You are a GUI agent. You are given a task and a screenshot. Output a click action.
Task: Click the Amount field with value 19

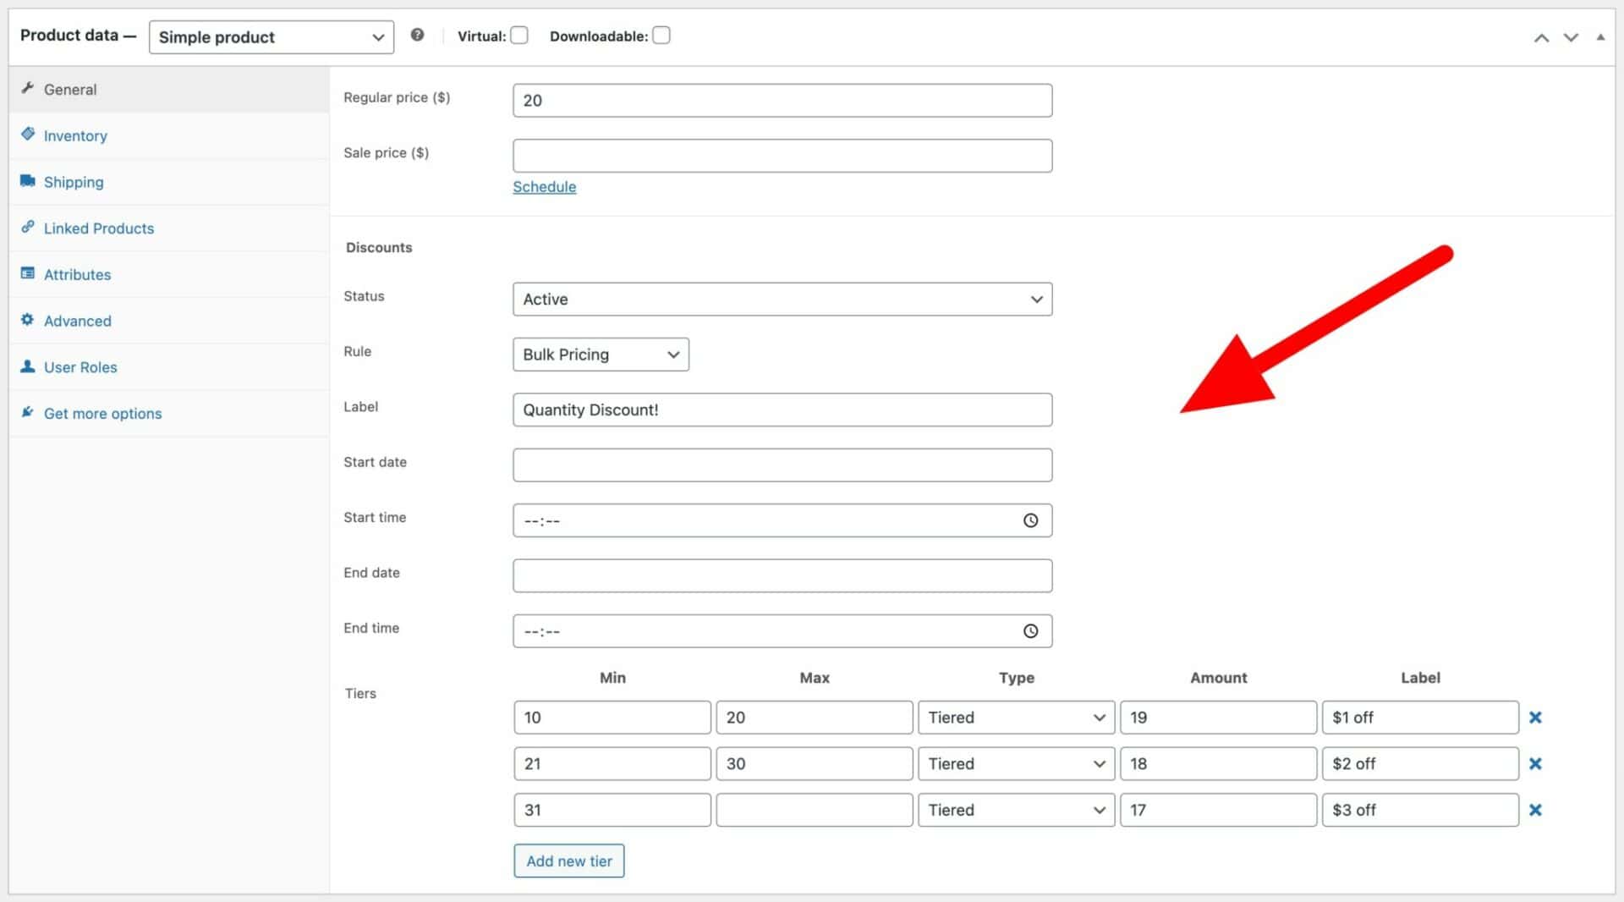click(x=1219, y=718)
